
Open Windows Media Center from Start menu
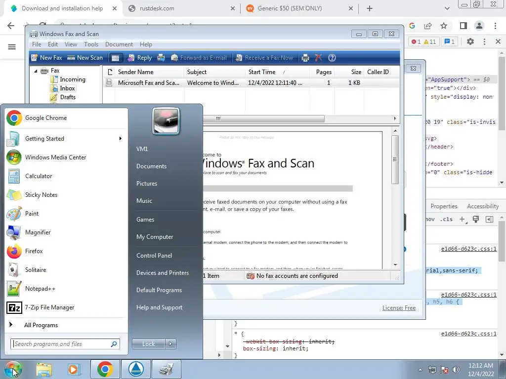point(67,157)
